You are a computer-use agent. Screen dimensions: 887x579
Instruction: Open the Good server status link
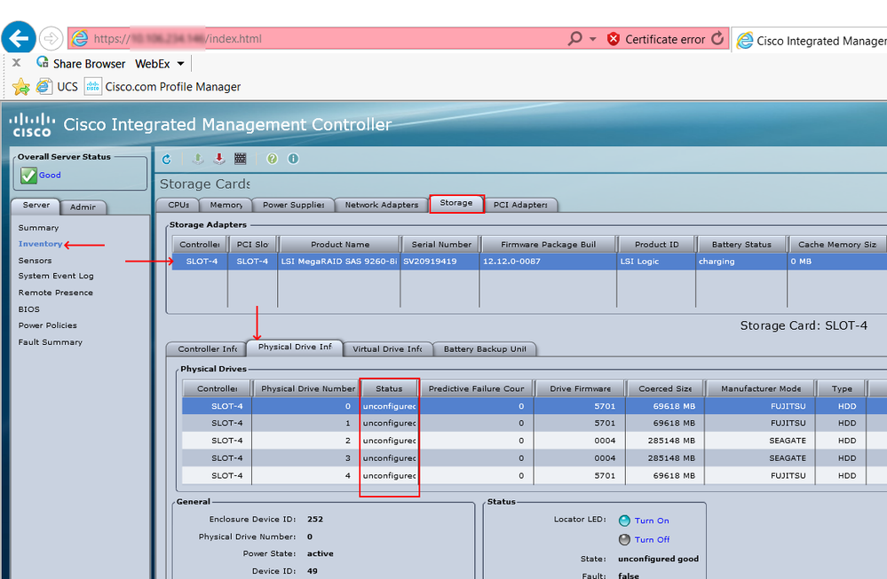pos(50,175)
